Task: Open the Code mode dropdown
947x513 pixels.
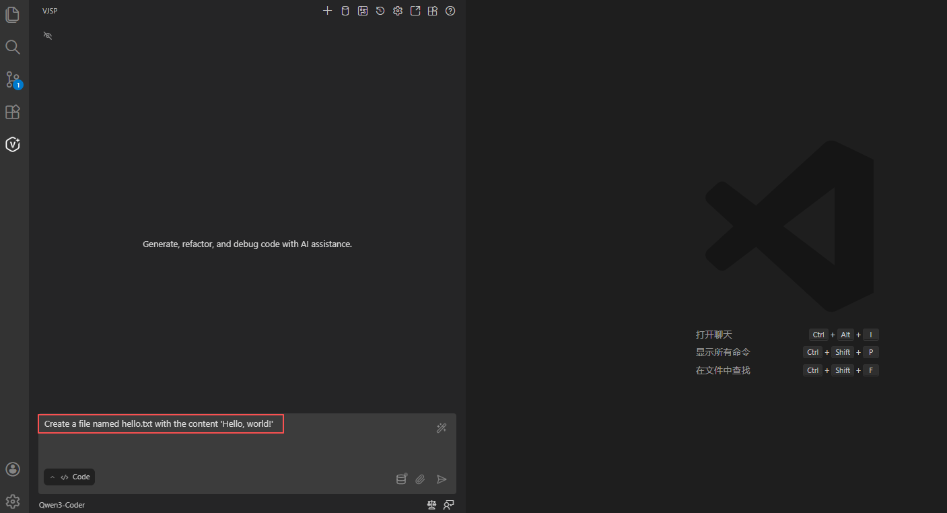Action: coord(69,477)
